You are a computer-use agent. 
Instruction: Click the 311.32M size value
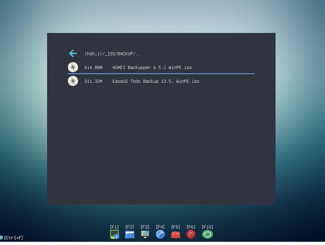coord(93,81)
